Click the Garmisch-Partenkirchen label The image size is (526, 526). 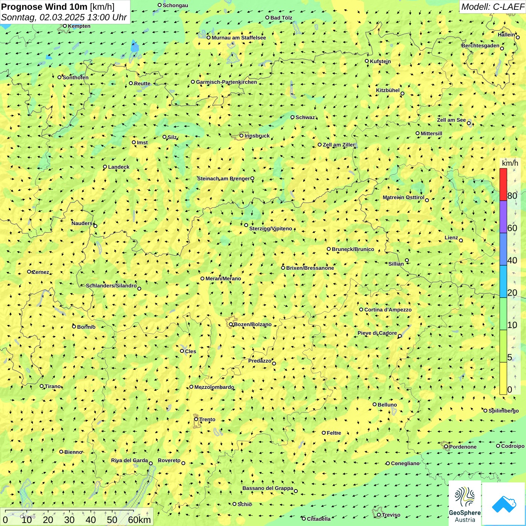point(227,82)
